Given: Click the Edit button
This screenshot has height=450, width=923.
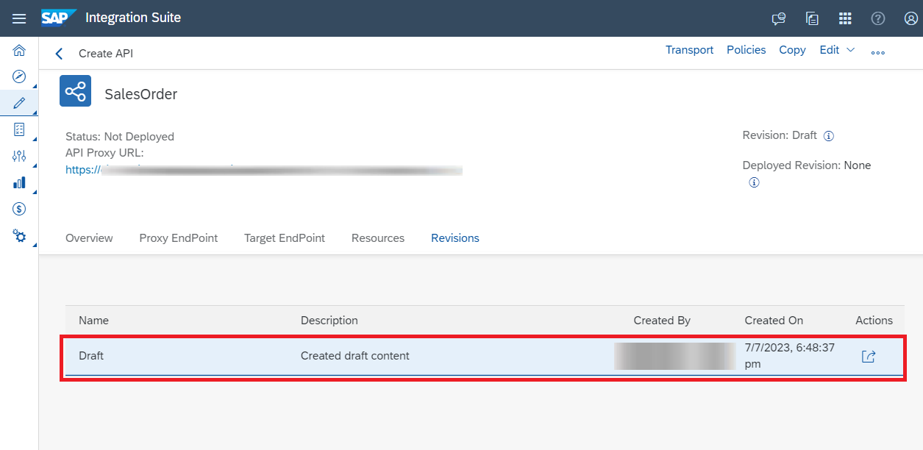Looking at the screenshot, I should click(x=830, y=50).
